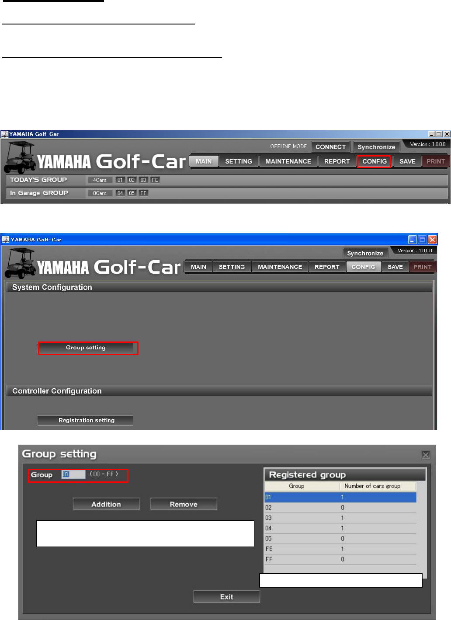Click title bar icon of top window
451x620 pixels.
pyautogui.click(x=5, y=134)
